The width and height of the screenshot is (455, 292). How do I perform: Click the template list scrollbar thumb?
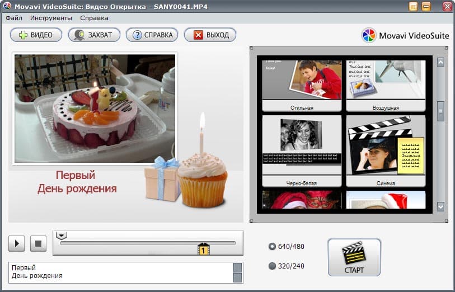click(x=440, y=111)
